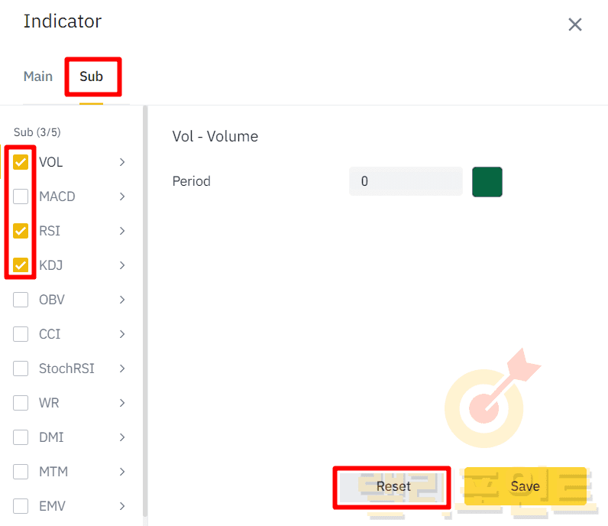
Task: Expand the RSI chevron arrow
Action: pyautogui.click(x=122, y=231)
